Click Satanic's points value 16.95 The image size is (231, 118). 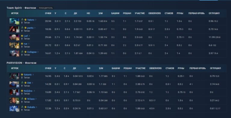click(x=48, y=76)
